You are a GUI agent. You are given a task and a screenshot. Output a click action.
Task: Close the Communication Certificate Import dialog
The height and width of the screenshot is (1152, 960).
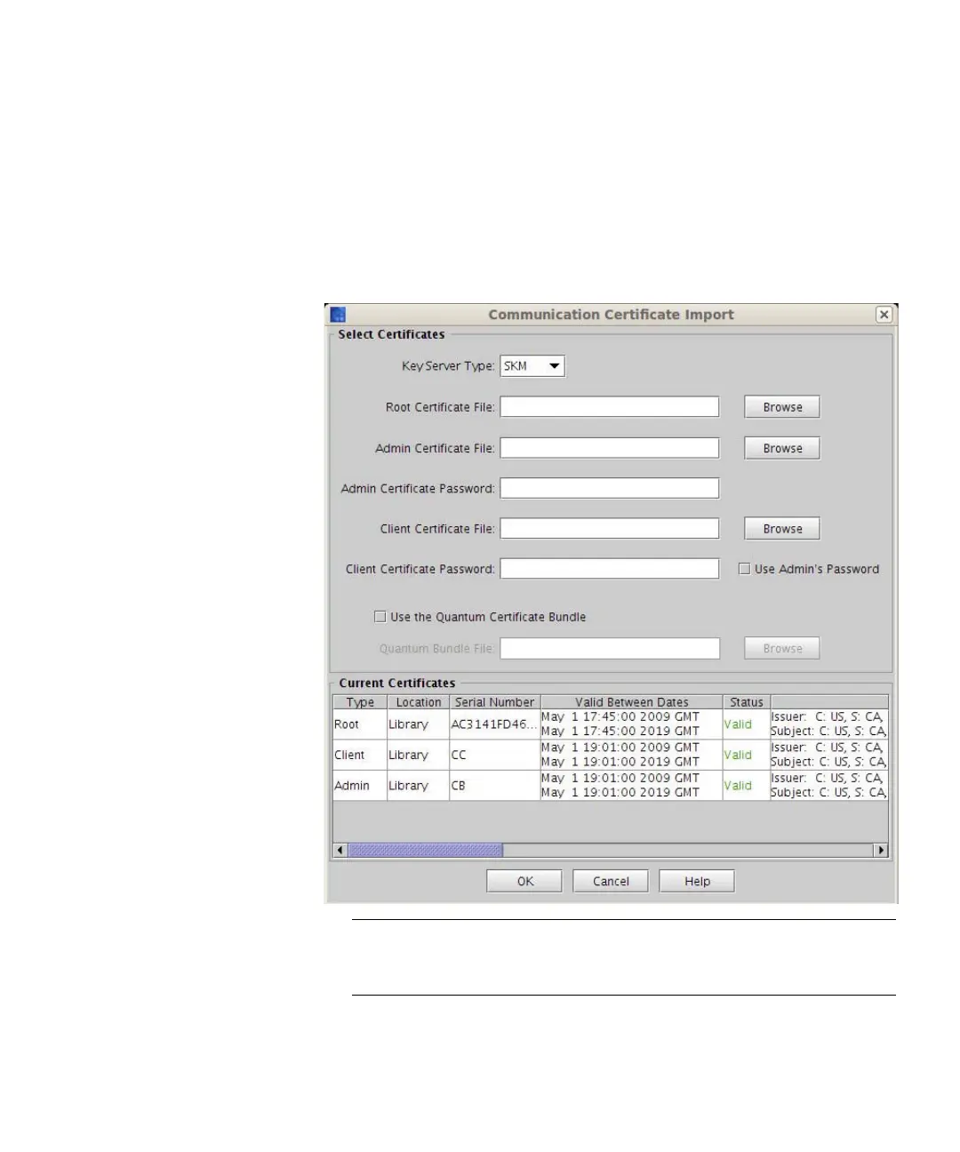tap(884, 315)
